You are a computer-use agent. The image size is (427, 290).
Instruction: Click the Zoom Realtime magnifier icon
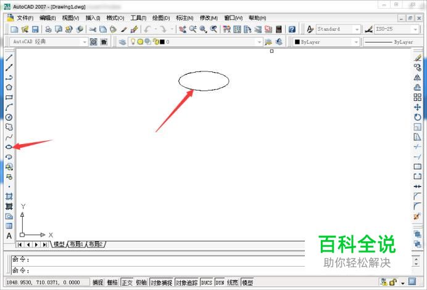[x=193, y=29]
